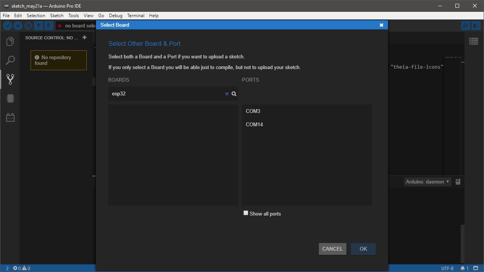Enable the Show all ports checkbox

(246, 213)
